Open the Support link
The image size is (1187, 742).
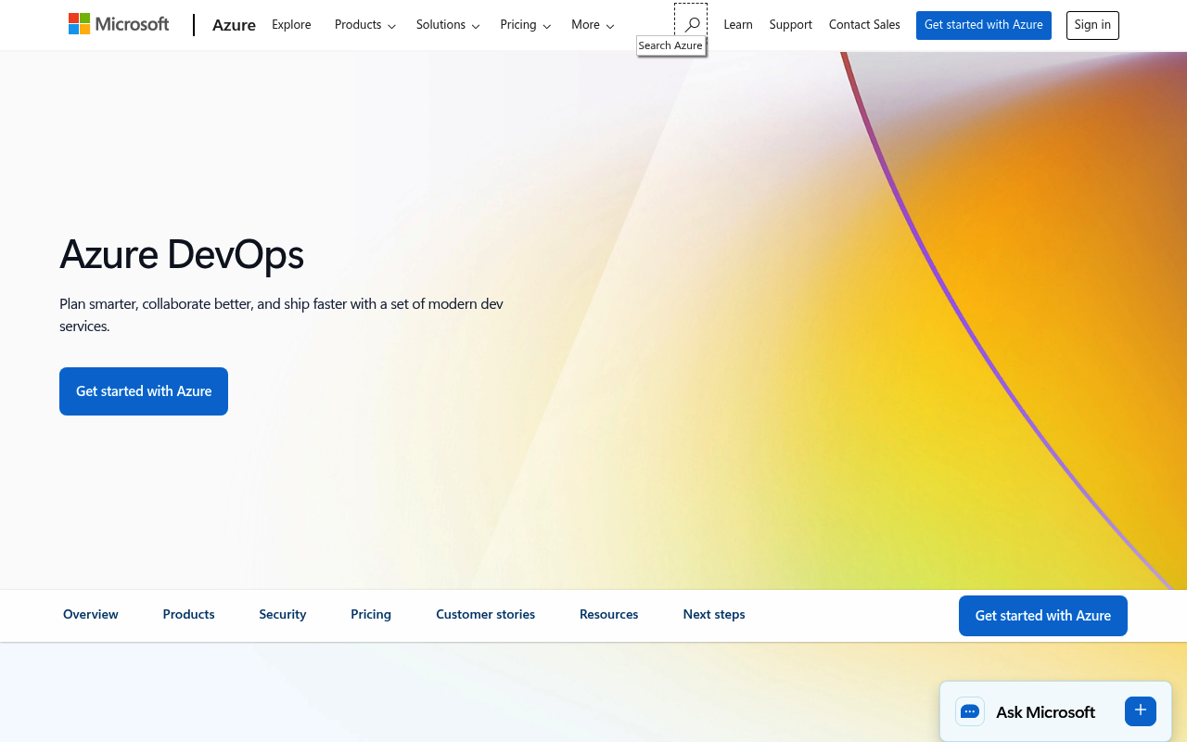point(791,25)
